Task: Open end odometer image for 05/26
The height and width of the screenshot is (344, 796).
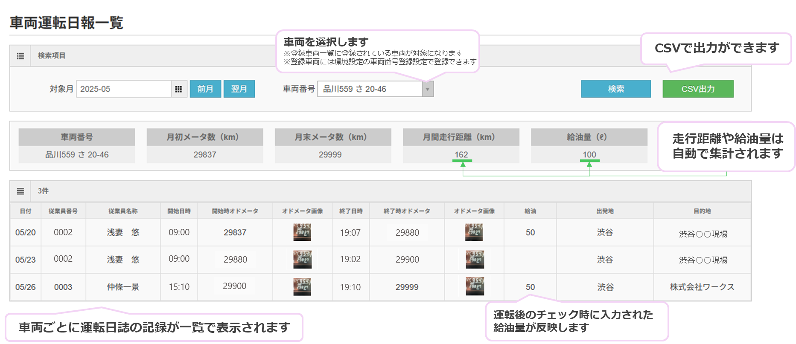Action: click(x=474, y=286)
